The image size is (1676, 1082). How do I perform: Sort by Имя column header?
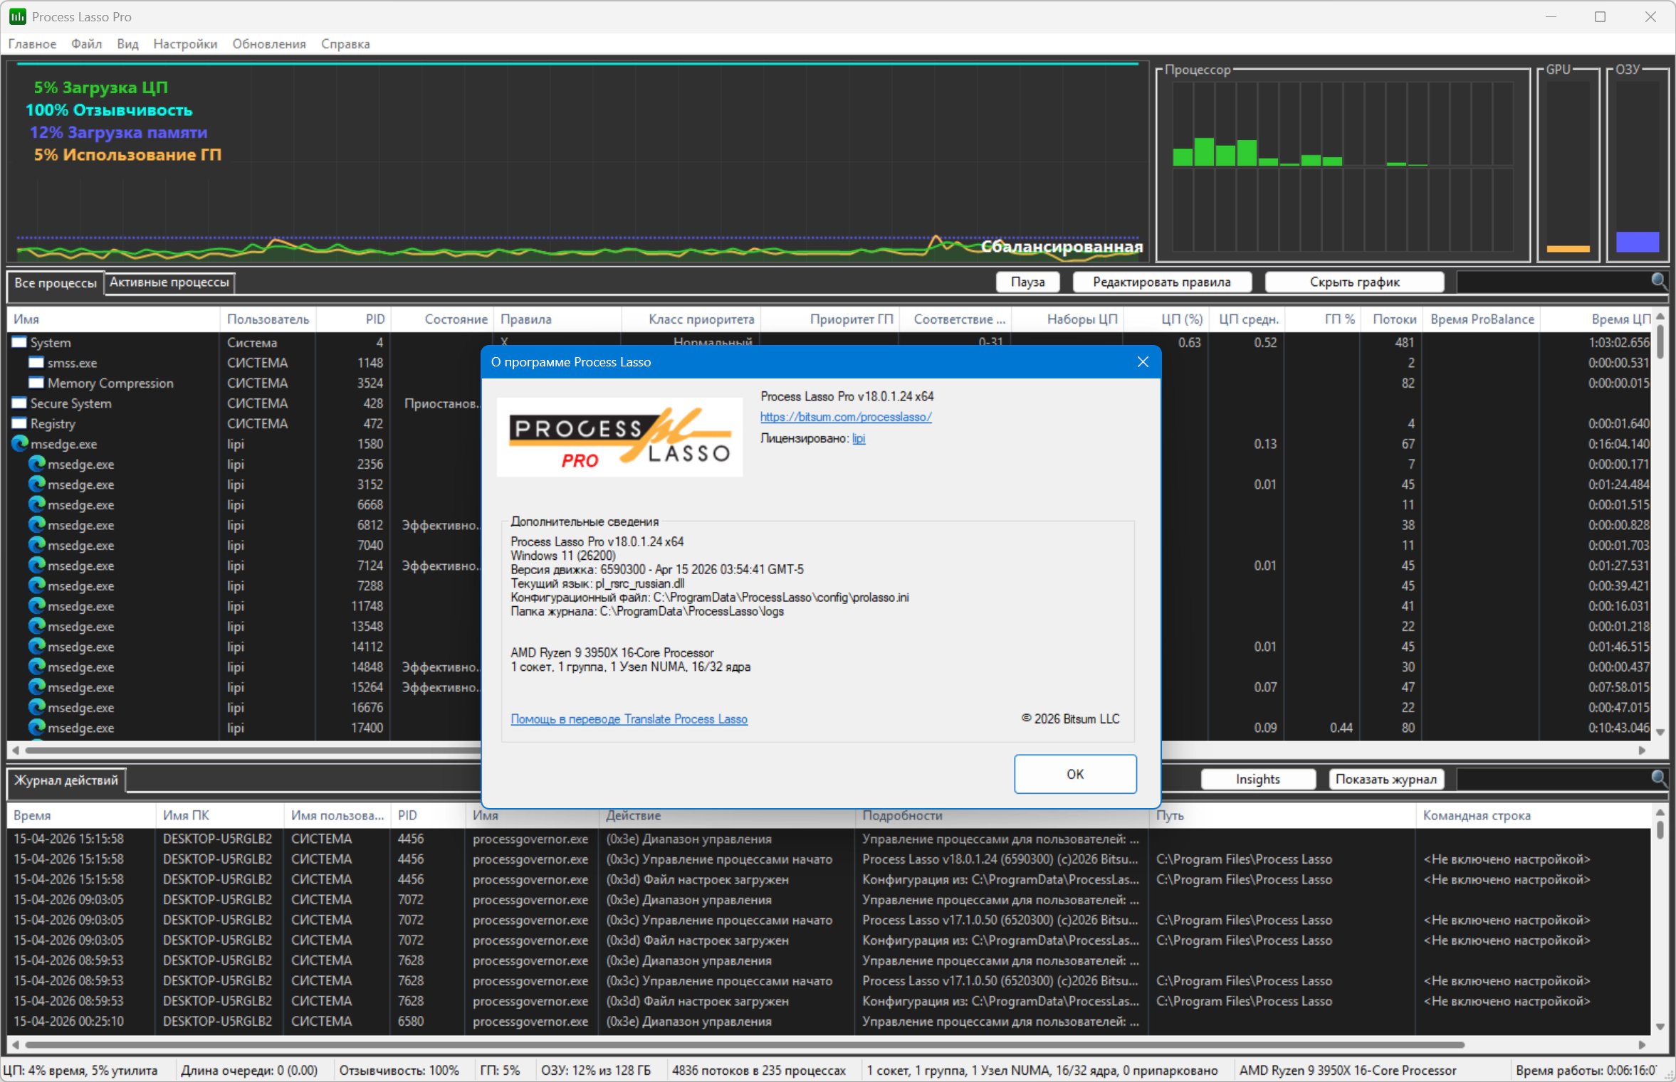[x=26, y=319]
